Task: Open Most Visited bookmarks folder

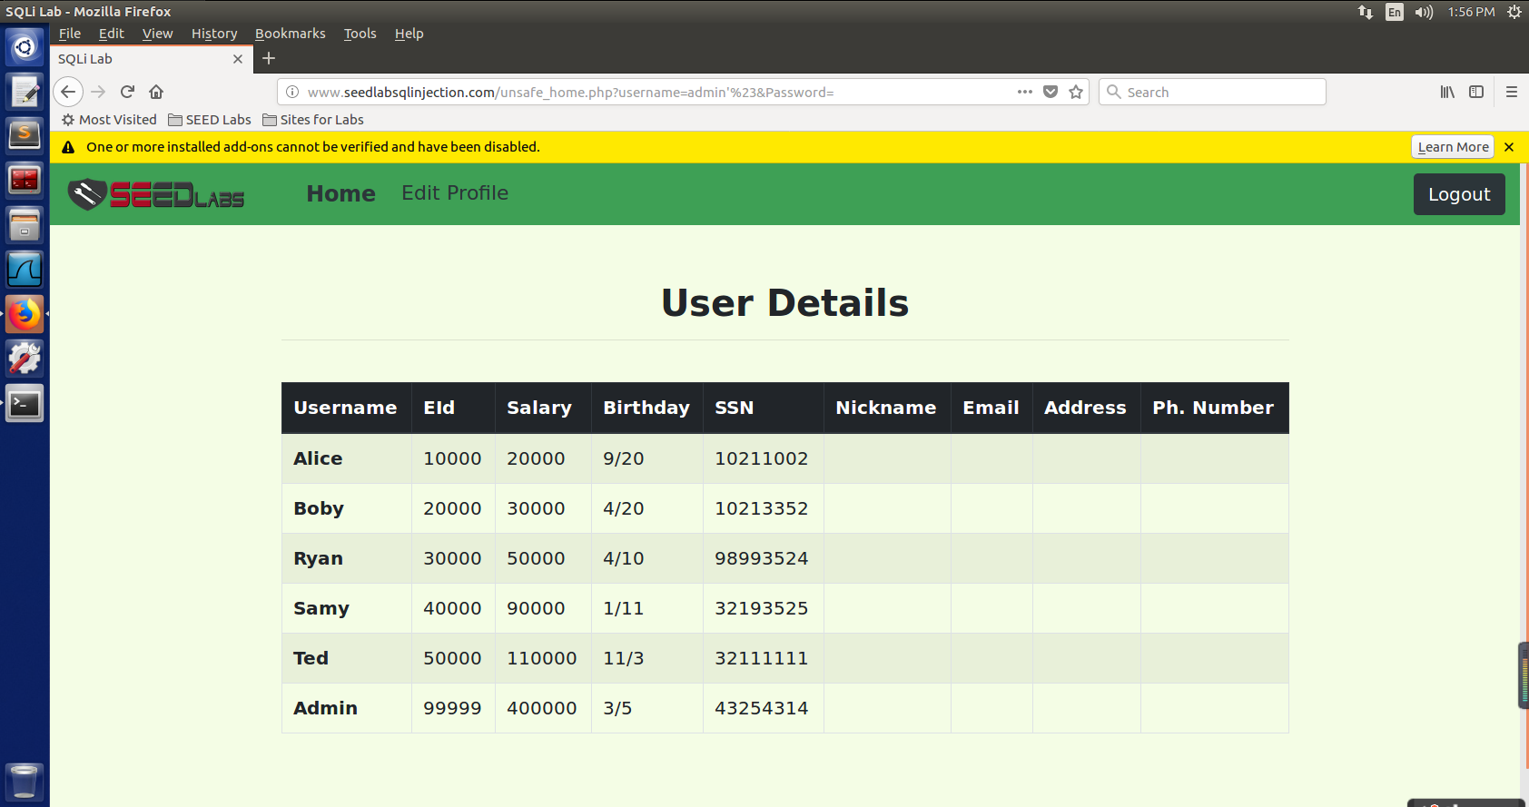Action: pyautogui.click(x=109, y=120)
